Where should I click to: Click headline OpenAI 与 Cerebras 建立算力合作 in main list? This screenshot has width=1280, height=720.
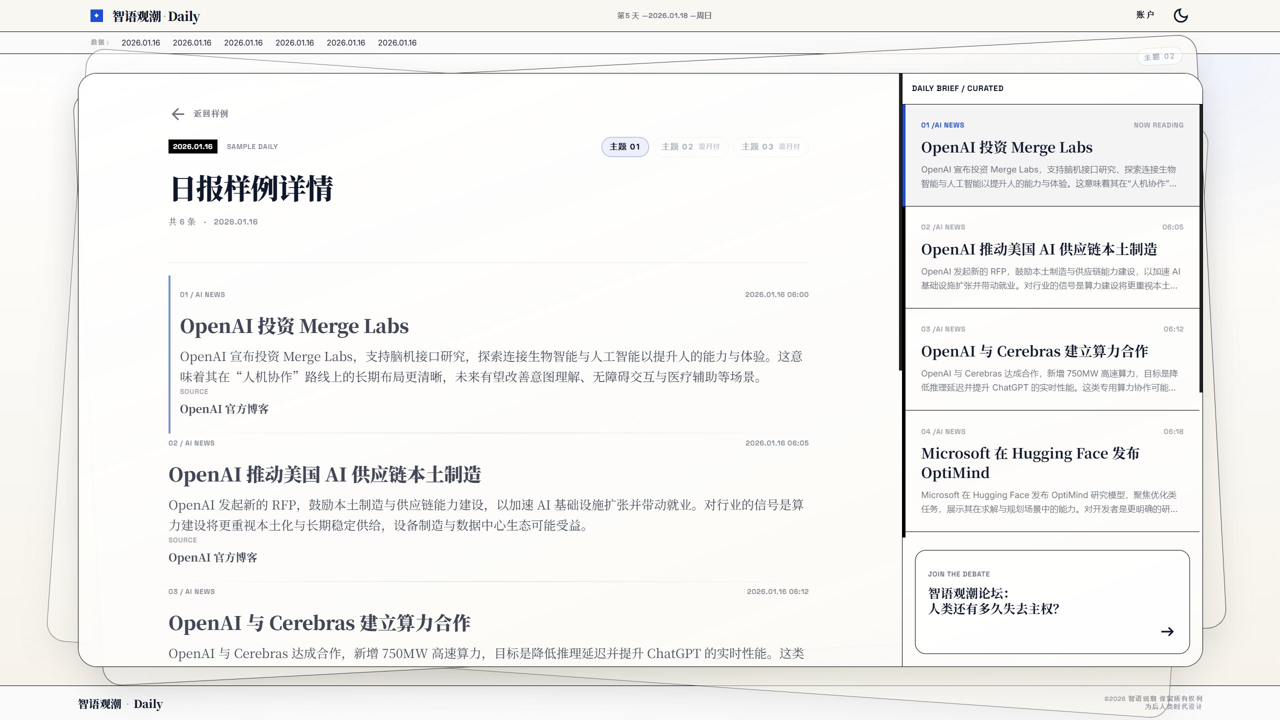tap(319, 623)
